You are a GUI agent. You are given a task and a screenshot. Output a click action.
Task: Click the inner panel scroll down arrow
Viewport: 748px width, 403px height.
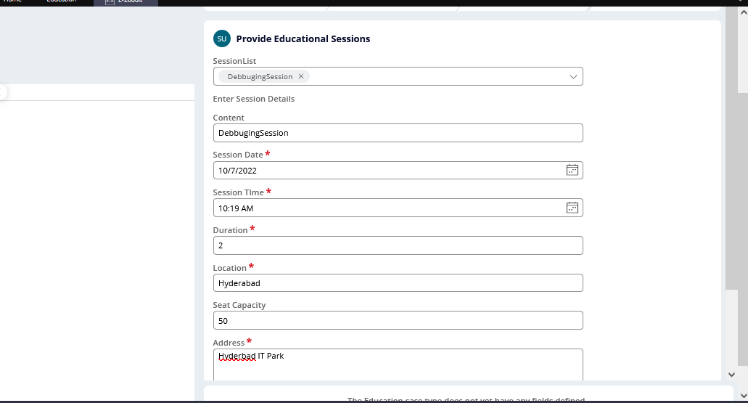(731, 375)
